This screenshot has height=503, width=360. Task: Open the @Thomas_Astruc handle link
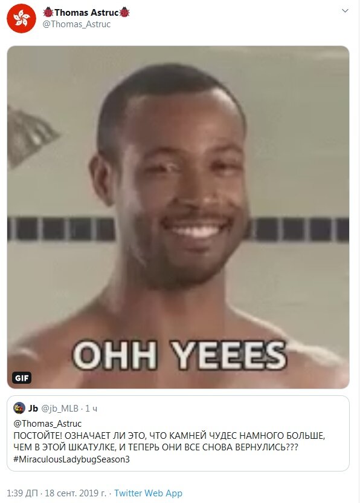click(x=77, y=24)
